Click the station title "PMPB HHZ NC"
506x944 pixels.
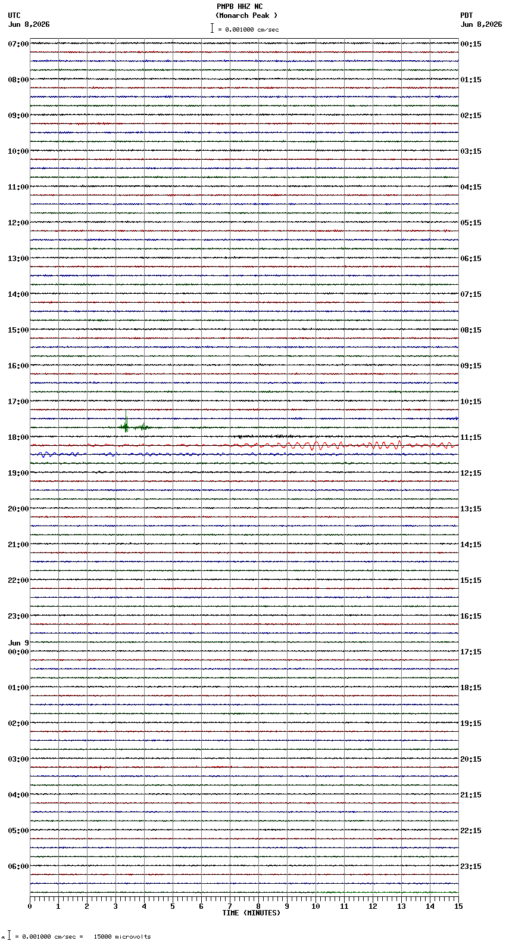pos(239,7)
